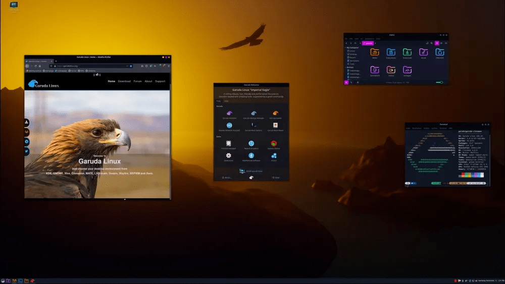Click Install Garuda Linux in Welcome window
This screenshot has height=284, width=505.
251,171
